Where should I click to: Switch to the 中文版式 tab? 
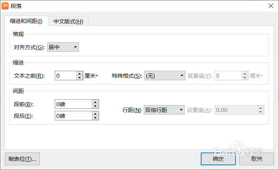[x=68, y=22]
